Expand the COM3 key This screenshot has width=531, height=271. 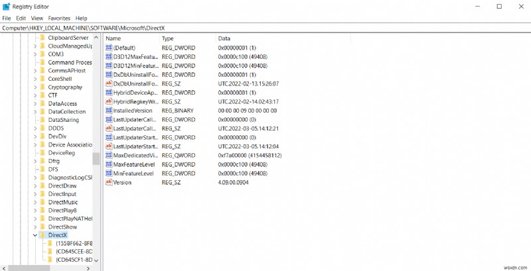(x=35, y=54)
